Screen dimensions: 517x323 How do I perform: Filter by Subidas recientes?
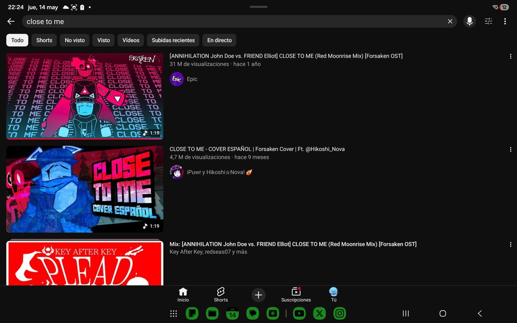pos(173,40)
